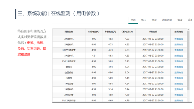Viewport: 194px width, 109px height.
Task: Select the 2#混料机 circuit name cell
Action: click(69, 39)
